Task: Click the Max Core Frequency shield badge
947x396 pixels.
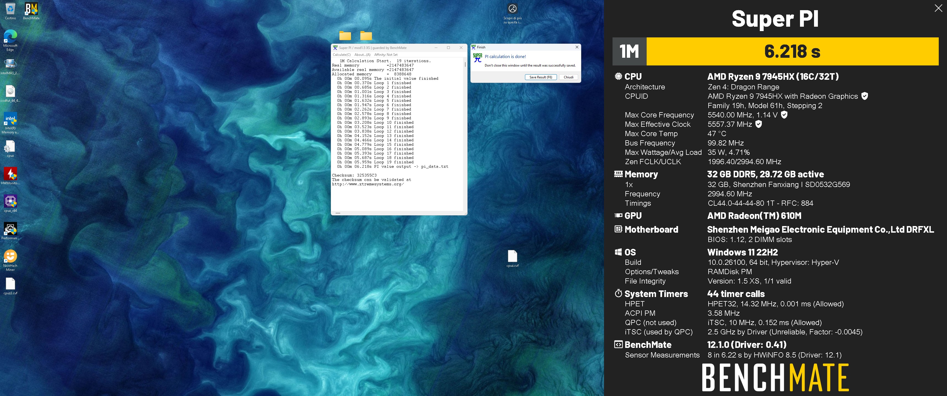Action: tap(784, 115)
